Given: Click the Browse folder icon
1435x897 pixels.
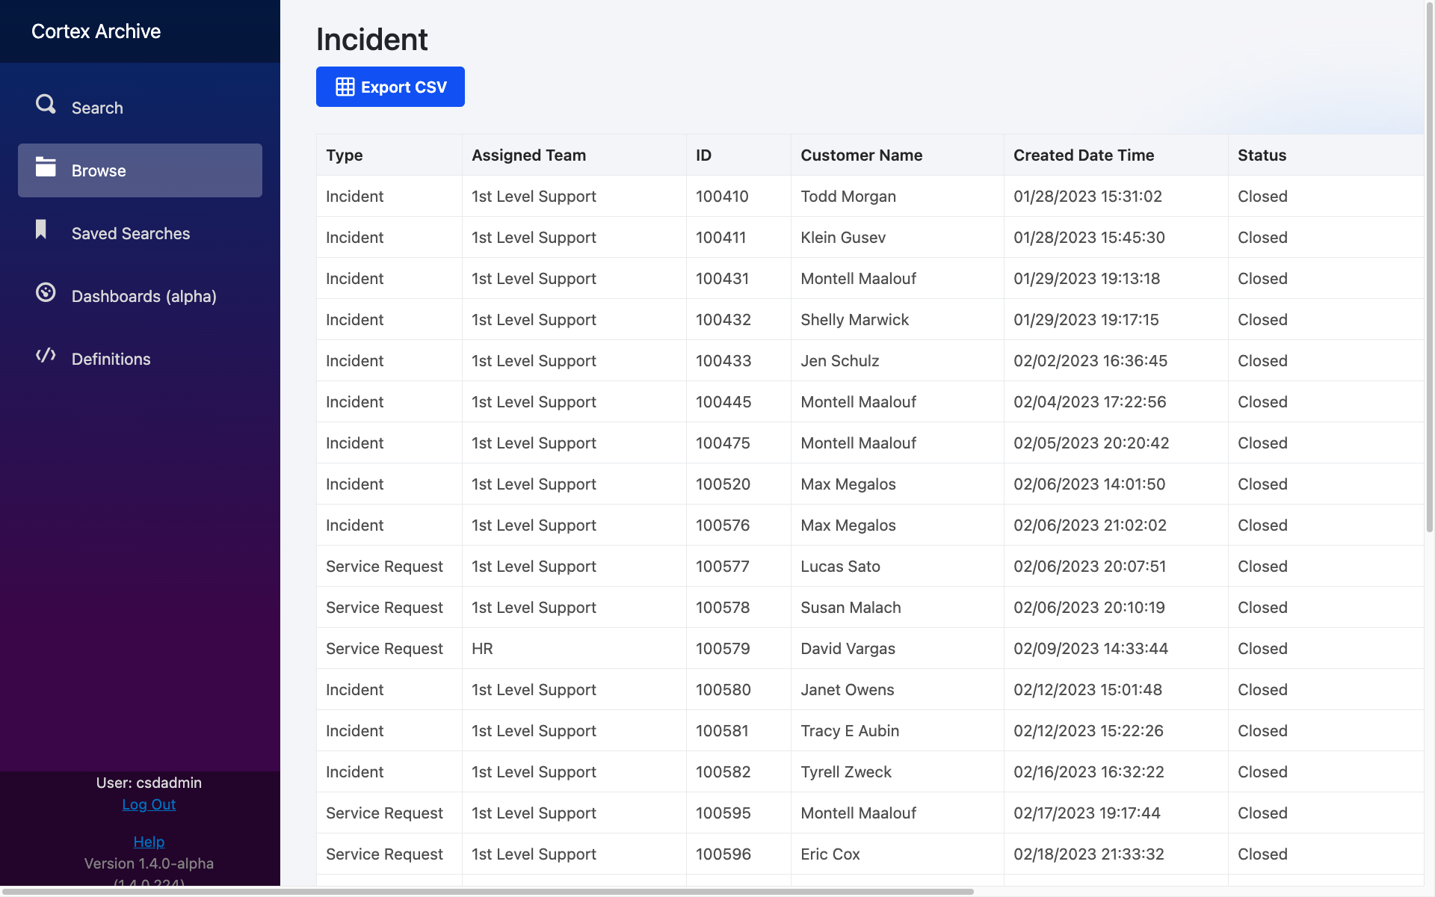Looking at the screenshot, I should tap(46, 169).
